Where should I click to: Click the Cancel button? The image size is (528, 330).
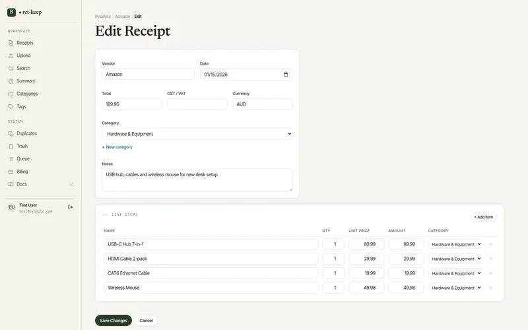point(146,321)
